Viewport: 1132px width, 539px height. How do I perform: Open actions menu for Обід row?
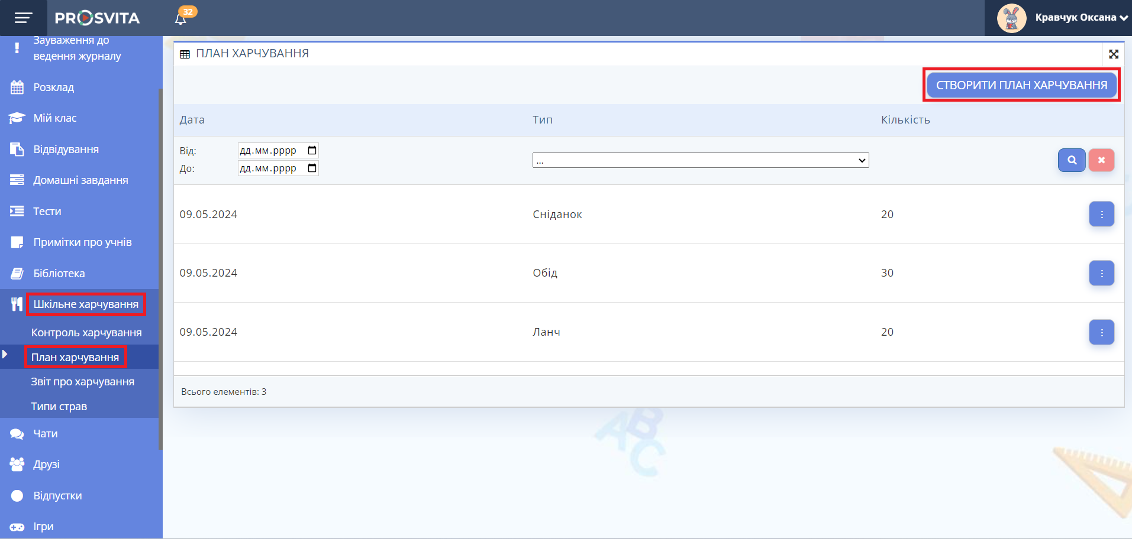point(1101,273)
